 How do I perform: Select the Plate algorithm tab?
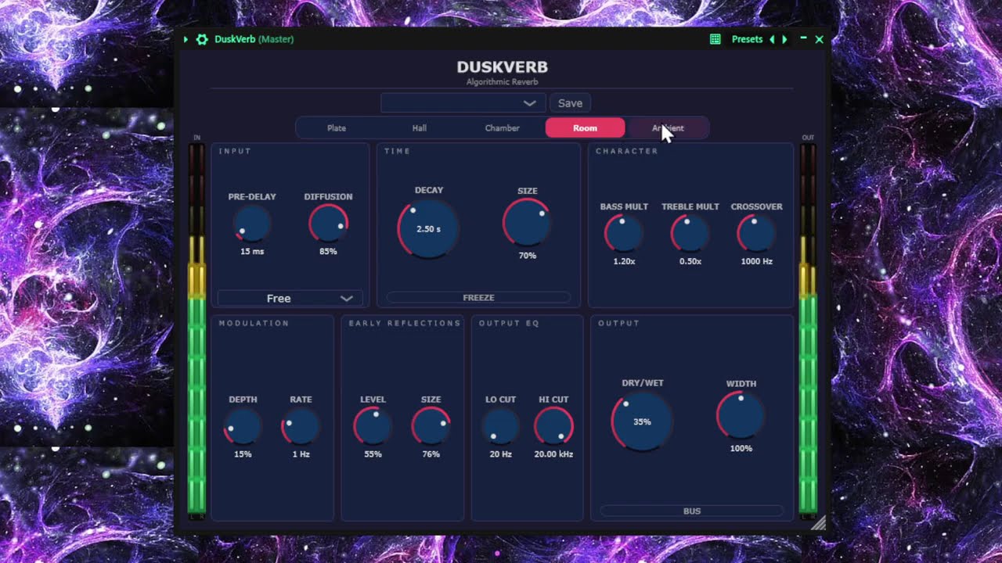point(337,128)
